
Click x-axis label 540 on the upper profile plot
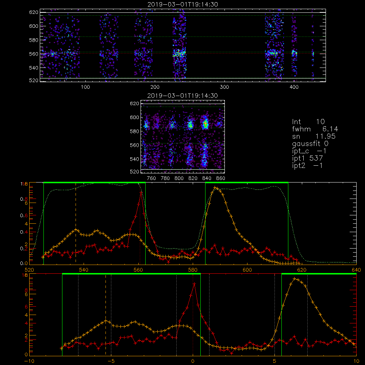click(84, 270)
